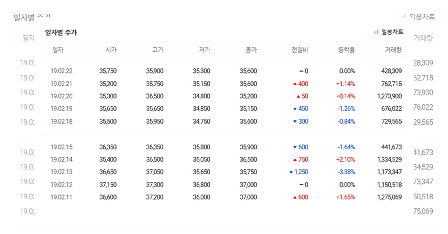Click the -3.38% change rate
This screenshot has width=448, height=234.
point(346,172)
